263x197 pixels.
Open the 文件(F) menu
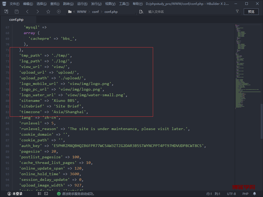coord(14,4)
